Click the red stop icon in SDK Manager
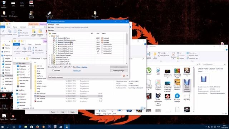Image resolution: width=229 pixels, height=129 pixels. tap(124, 76)
